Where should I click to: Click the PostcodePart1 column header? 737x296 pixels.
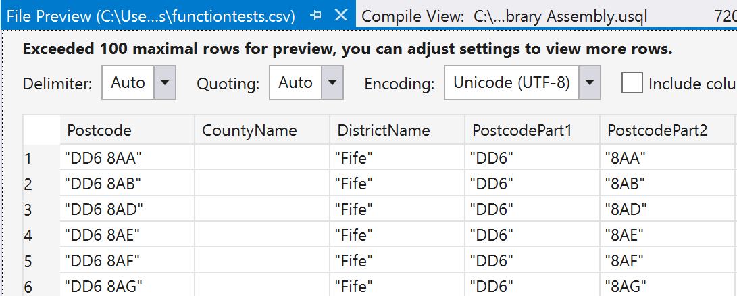(522, 130)
